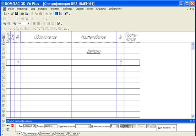Open the Формат menu
The height and width of the screenshot is (136, 196).
point(55,9)
